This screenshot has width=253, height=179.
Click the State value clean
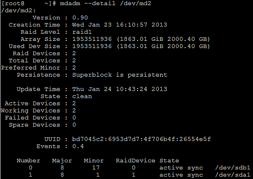[x=82, y=96]
